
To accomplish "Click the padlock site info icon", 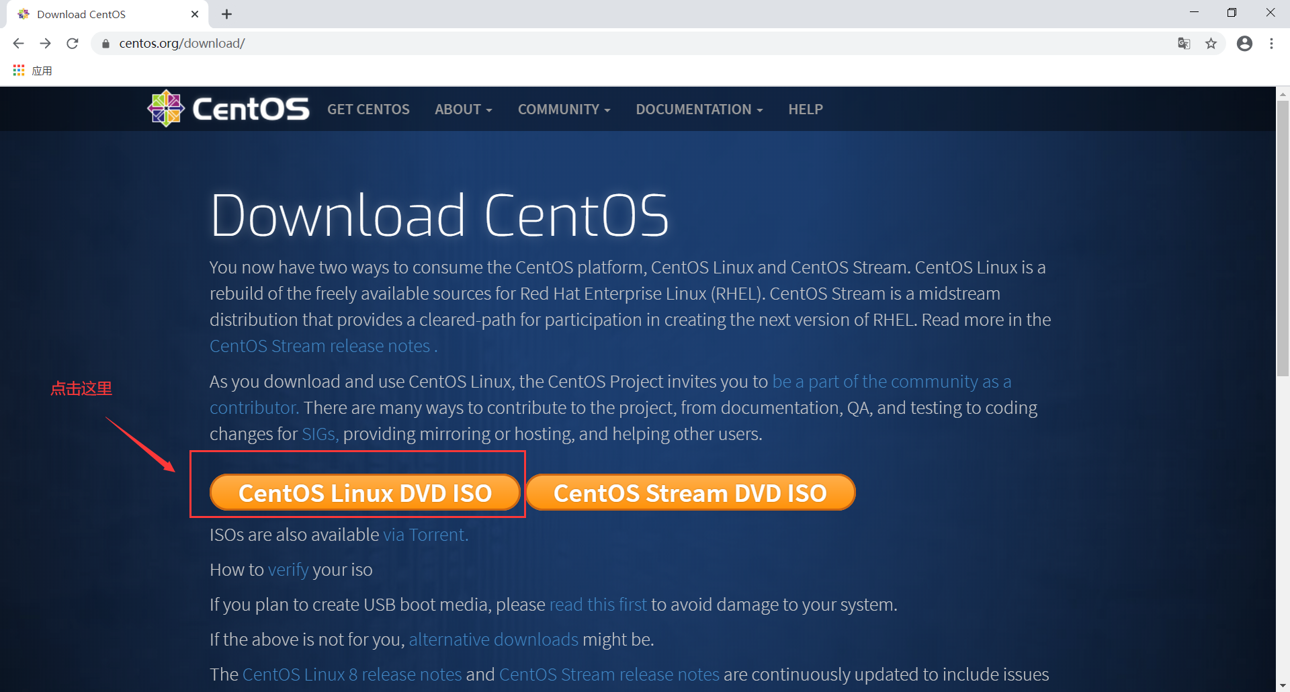I will 105,44.
